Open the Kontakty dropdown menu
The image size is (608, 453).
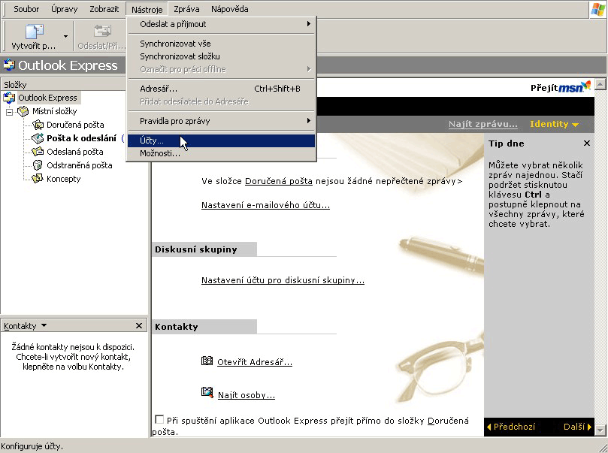[x=44, y=325]
